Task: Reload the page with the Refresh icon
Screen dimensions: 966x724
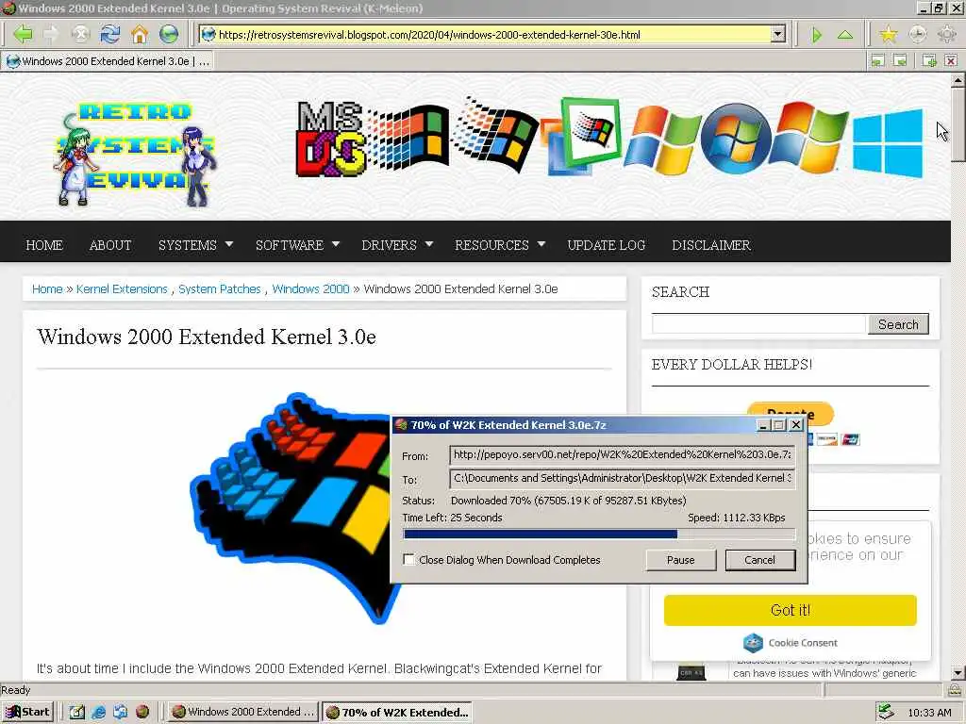Action: coord(110,34)
